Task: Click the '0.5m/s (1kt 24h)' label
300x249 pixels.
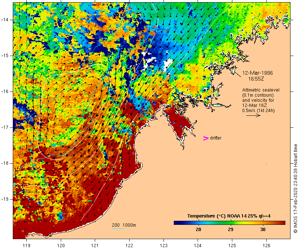Action: (x=258, y=111)
